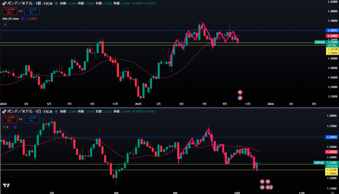339x194 pixels.
Task: Expand the daily chart's 2 indicators
Action: pos(6,127)
